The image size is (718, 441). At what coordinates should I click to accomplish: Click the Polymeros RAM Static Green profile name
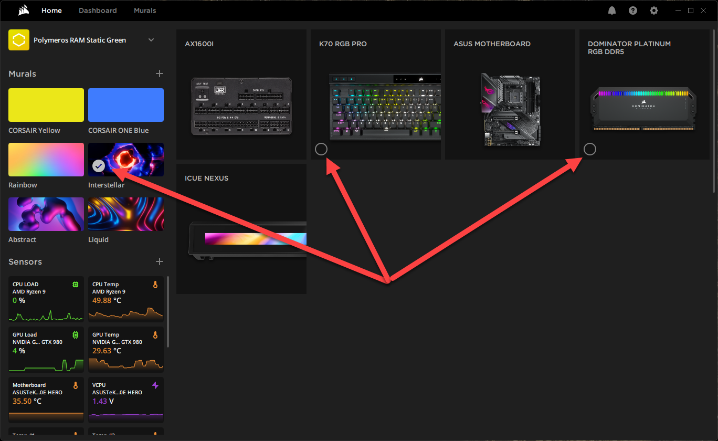(x=80, y=40)
